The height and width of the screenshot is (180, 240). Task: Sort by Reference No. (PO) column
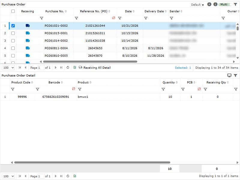coord(95,11)
